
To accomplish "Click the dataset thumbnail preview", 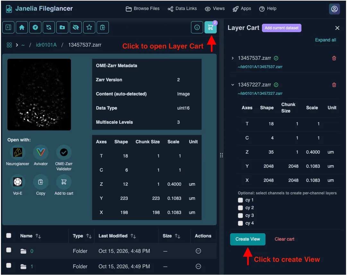I will pos(39,94).
